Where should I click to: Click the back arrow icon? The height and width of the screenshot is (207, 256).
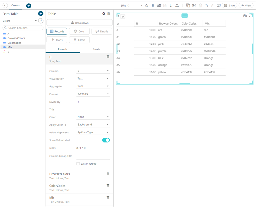pos(5,5)
